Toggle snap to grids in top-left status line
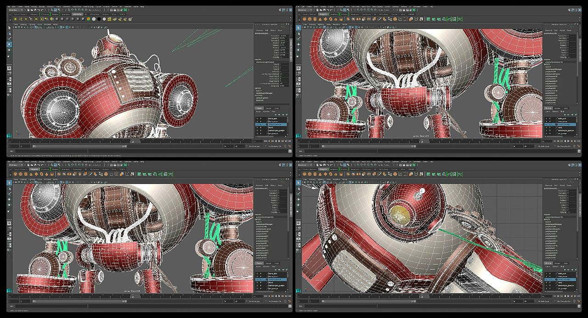 tap(69, 10)
